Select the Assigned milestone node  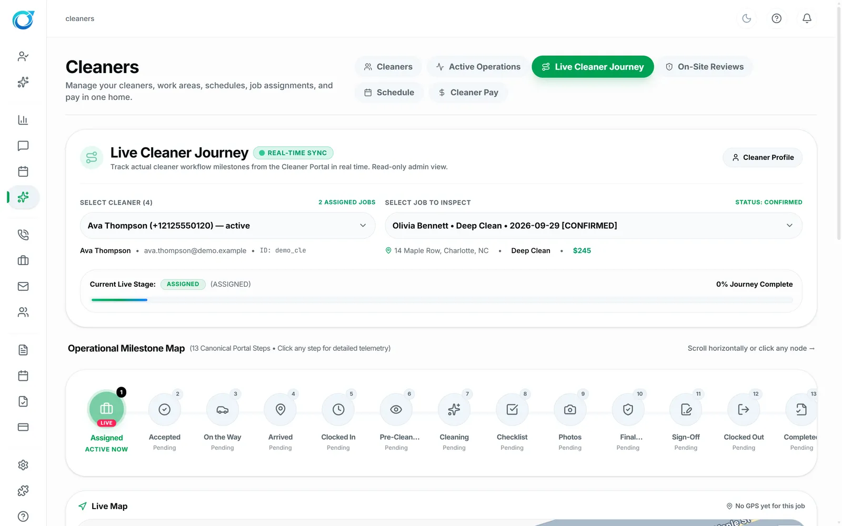tap(107, 409)
